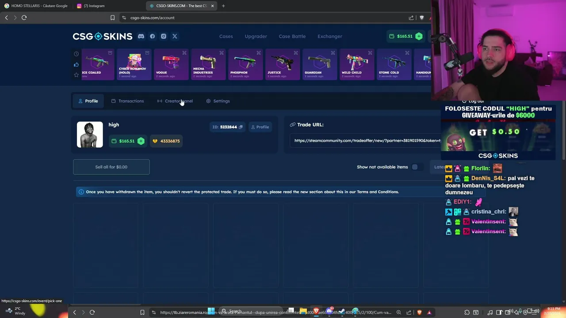This screenshot has height=318, width=566.
Task: Copy the user ID 5232844
Action: coord(241,127)
